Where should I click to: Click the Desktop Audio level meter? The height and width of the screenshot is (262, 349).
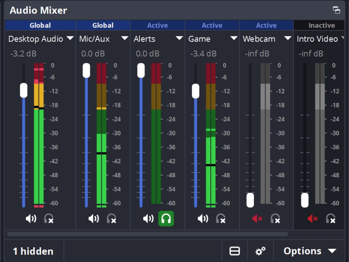[39, 135]
